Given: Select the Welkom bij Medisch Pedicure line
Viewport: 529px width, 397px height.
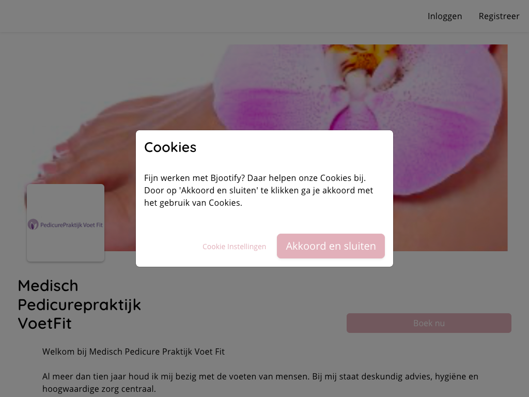Looking at the screenshot, I should (x=133, y=352).
